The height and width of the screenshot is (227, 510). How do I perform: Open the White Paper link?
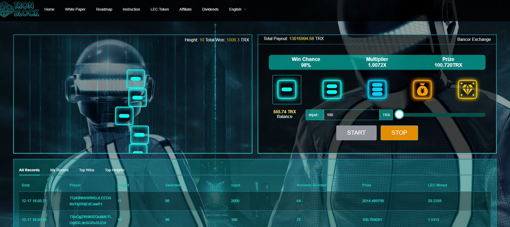coord(76,9)
